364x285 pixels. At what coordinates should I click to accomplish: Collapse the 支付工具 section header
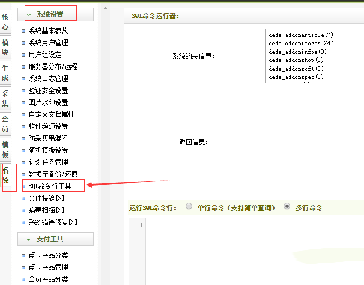click(x=56, y=239)
